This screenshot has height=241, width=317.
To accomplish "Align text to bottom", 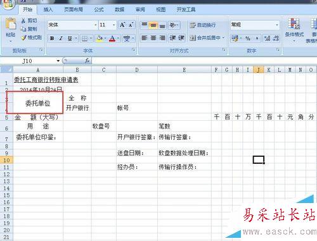I will [162, 25].
